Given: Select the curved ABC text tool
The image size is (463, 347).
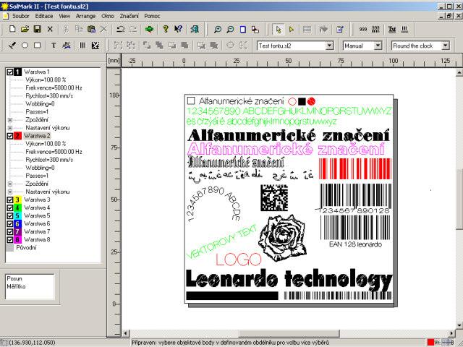Looking at the screenshot, I should pyautogui.click(x=67, y=46).
